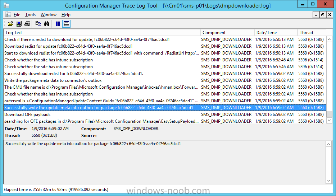Image resolution: width=336 pixels, height=196 pixels.
Task: Click the 'Elapsed time is 255h 32m' status text
Action: coord(56,190)
